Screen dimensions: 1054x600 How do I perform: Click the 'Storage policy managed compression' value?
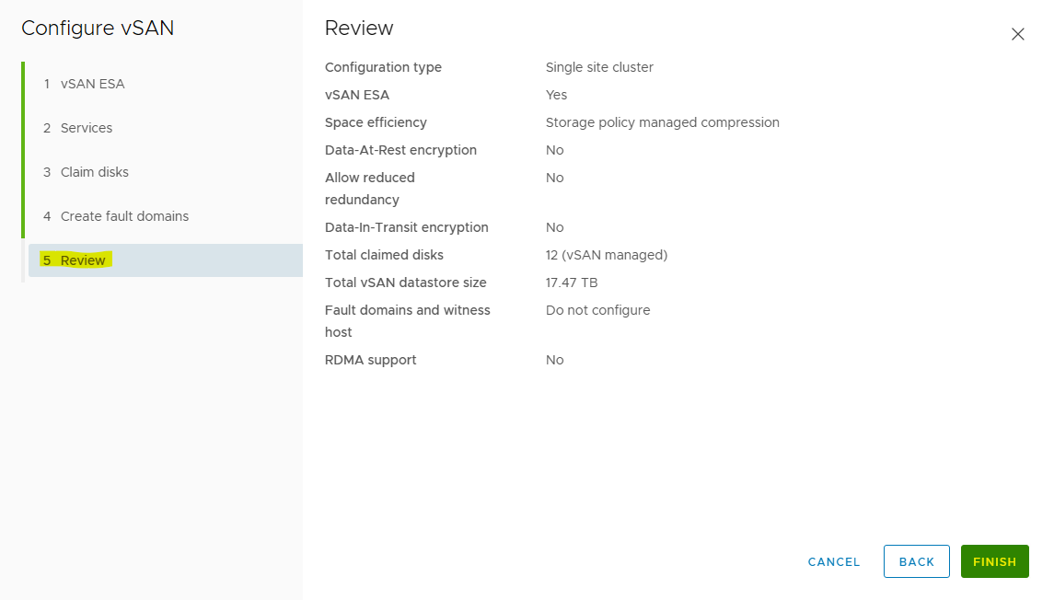tap(663, 122)
